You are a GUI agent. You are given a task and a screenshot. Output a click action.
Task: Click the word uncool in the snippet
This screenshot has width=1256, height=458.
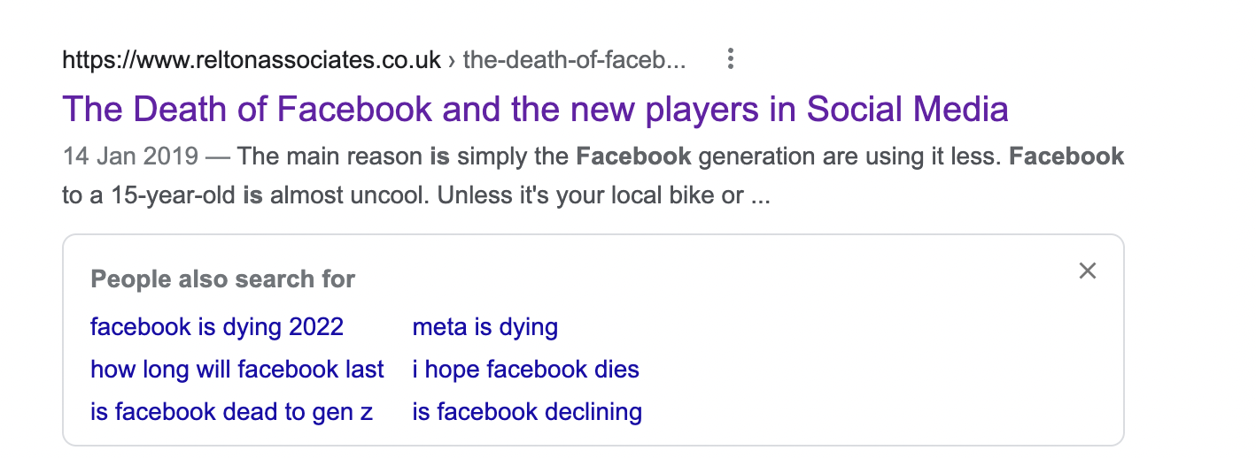point(381,195)
